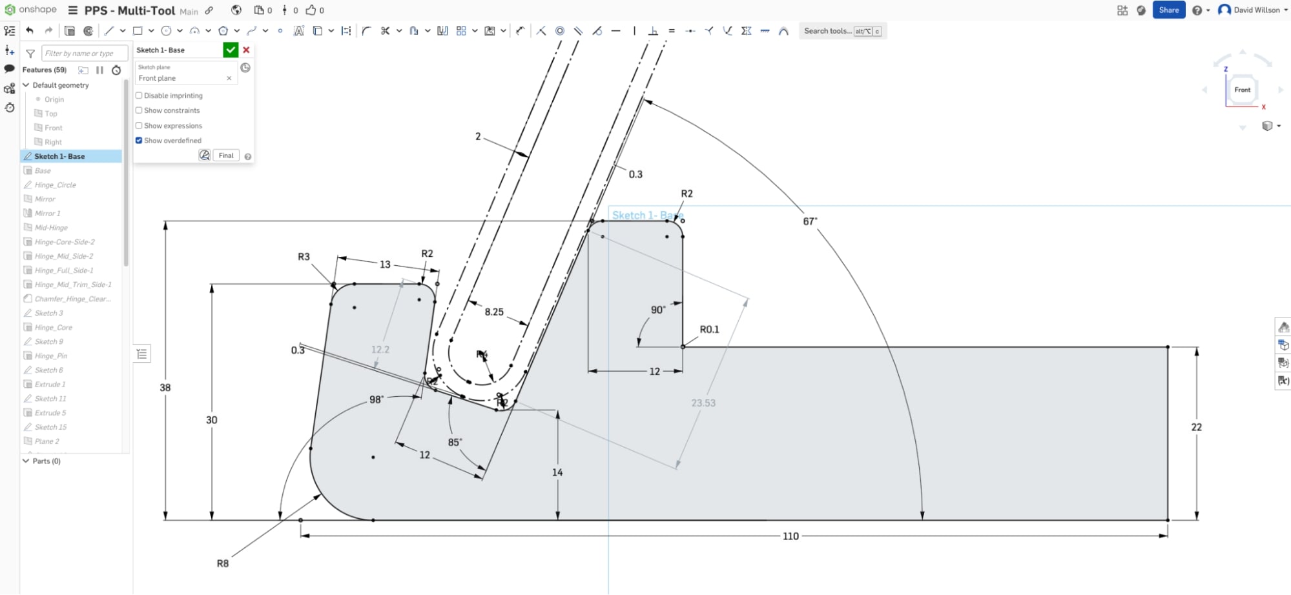Image resolution: width=1291 pixels, height=595 pixels.
Task: Open circle tool dropdown arrow
Action: (x=180, y=30)
